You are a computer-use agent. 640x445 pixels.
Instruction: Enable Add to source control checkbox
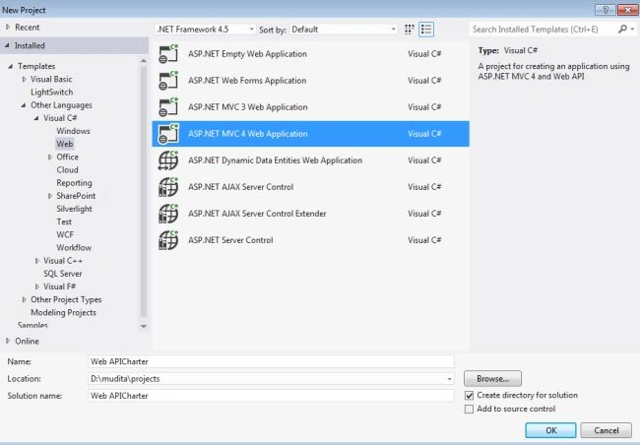coord(470,410)
